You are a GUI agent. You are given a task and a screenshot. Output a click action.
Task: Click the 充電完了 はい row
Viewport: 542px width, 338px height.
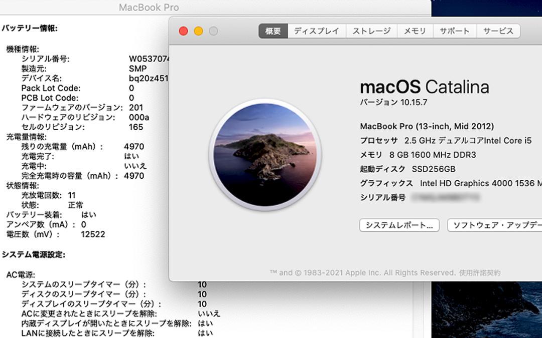(x=80, y=156)
